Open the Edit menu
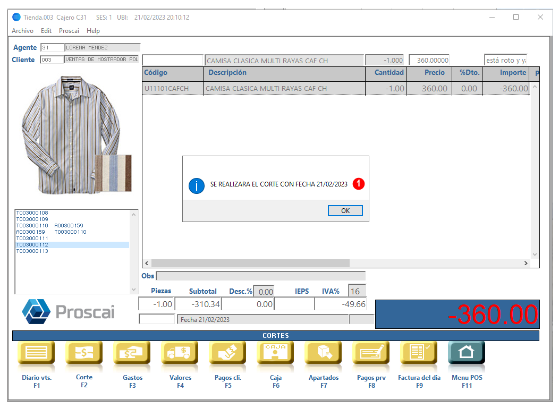 coord(46,31)
